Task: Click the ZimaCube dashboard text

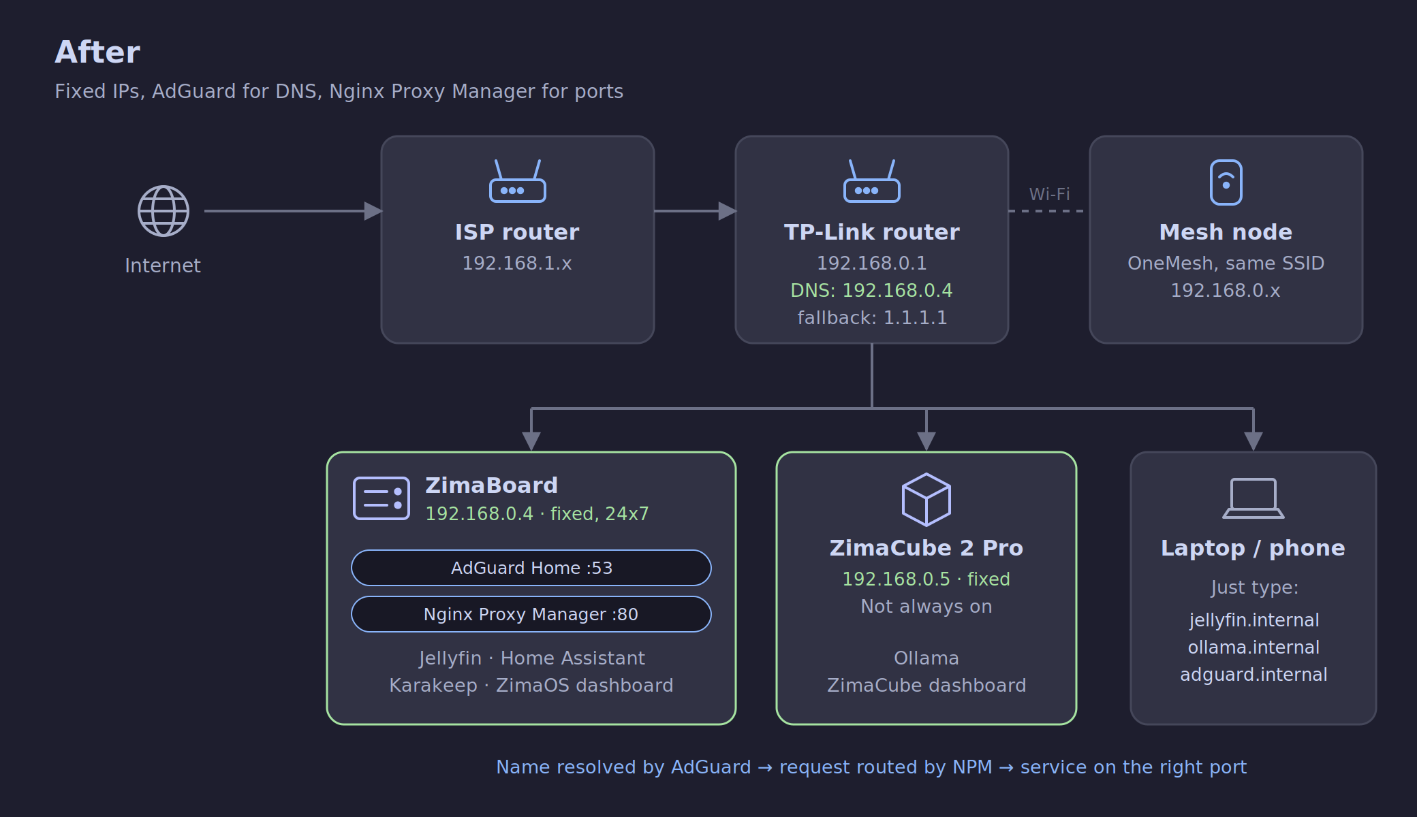Action: pyautogui.click(x=926, y=686)
